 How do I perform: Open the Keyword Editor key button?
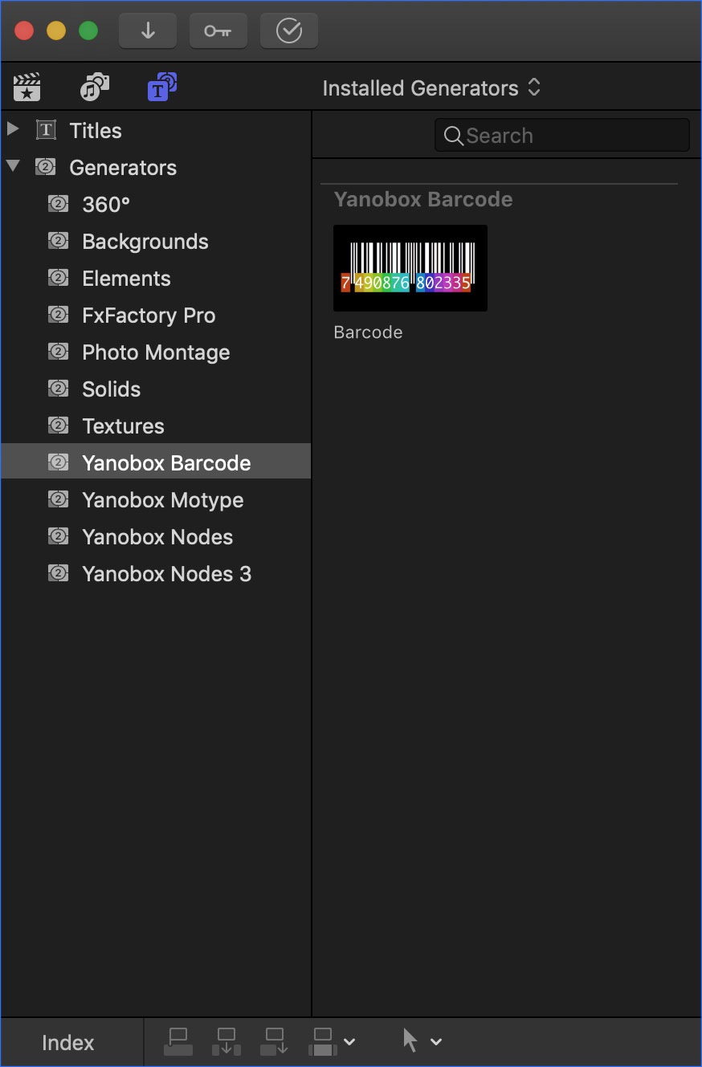[x=218, y=31]
